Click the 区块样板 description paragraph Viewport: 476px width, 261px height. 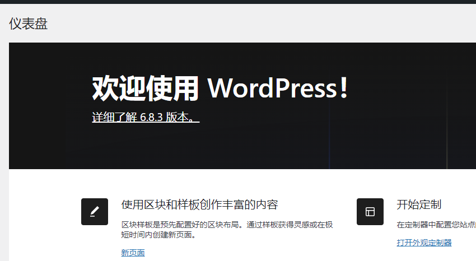[x=227, y=225]
